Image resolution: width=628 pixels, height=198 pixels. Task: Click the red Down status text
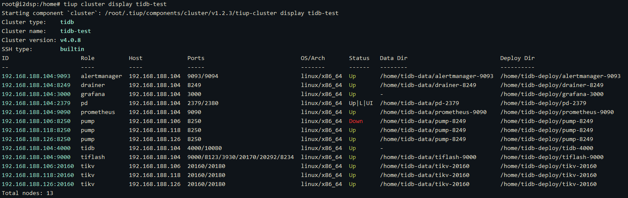[356, 121]
